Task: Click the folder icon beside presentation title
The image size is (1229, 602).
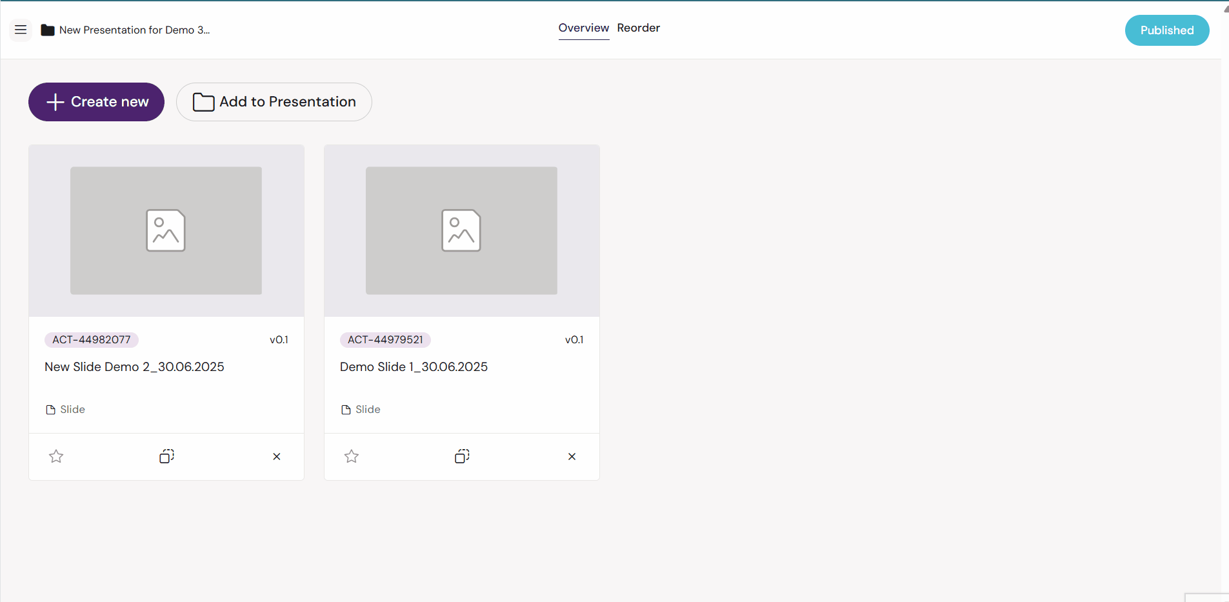Action: pos(48,30)
